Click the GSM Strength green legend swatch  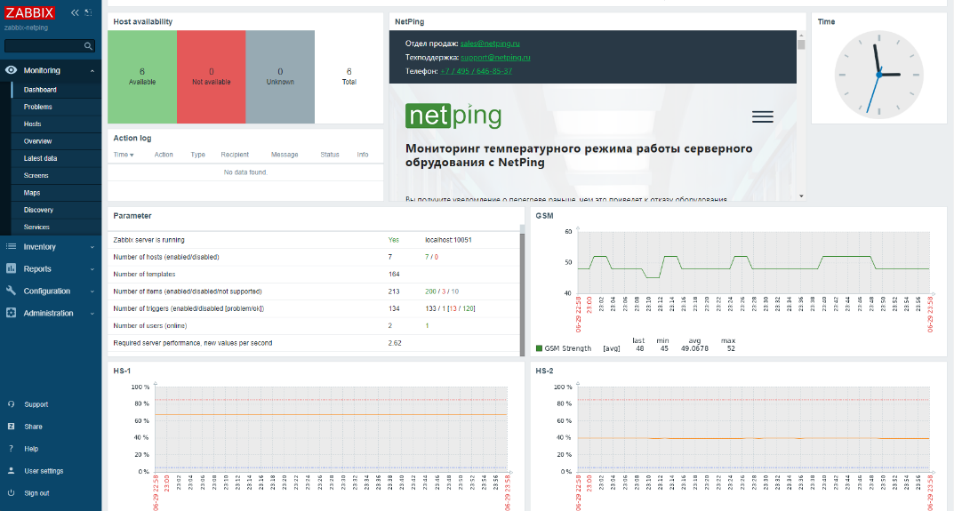pyautogui.click(x=539, y=348)
